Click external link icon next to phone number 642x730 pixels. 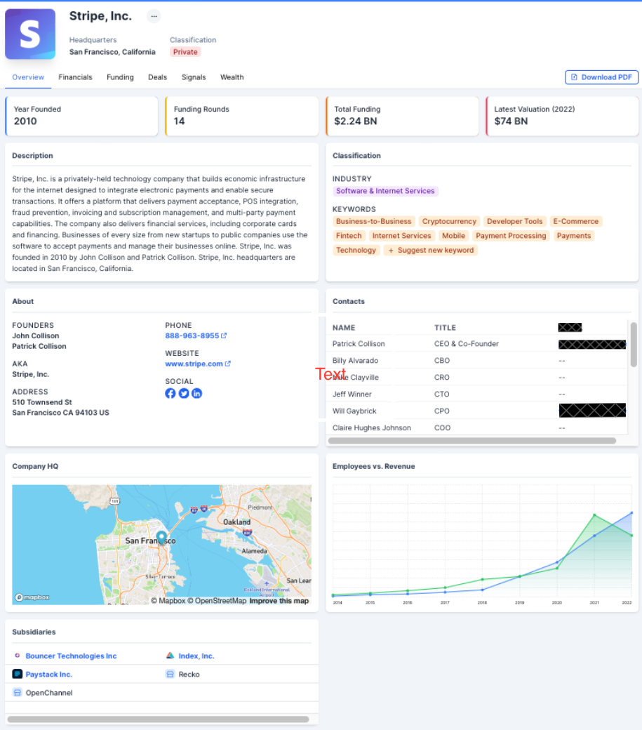(x=224, y=336)
